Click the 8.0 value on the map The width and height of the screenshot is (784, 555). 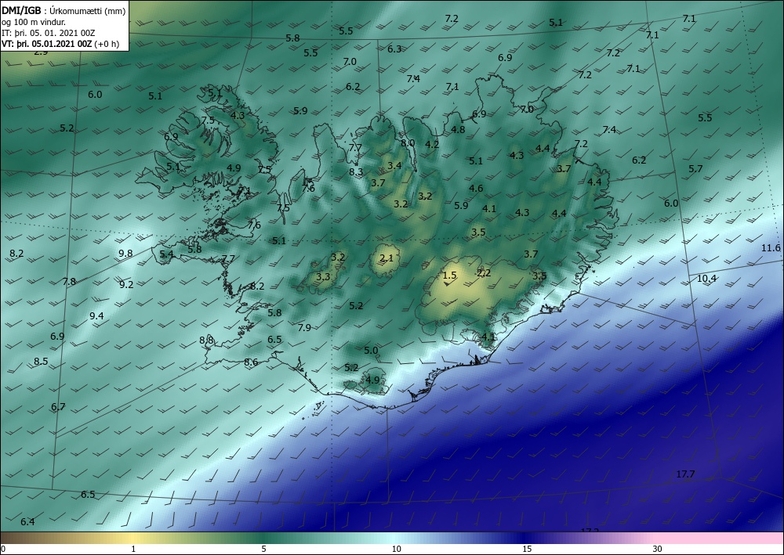pos(408,142)
